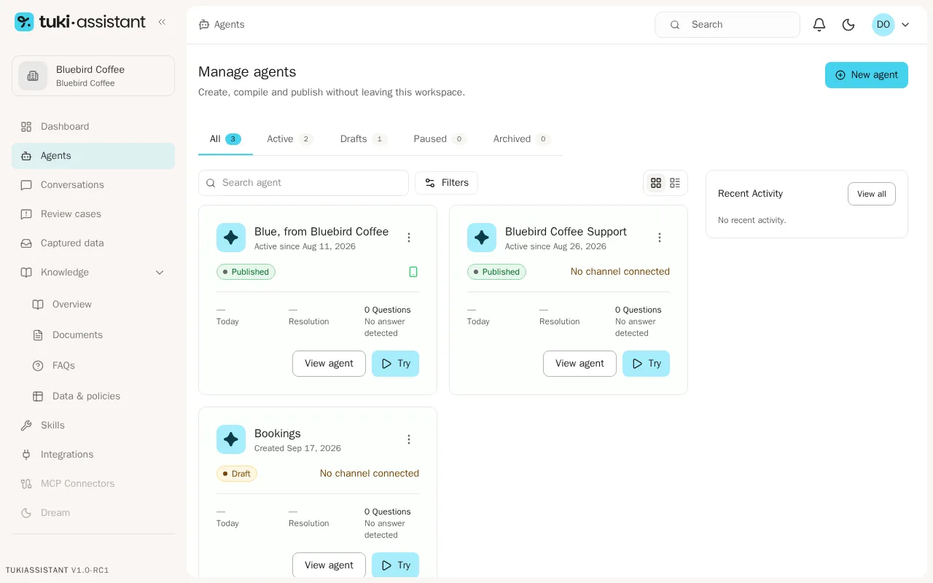Screen dimensions: 933x583
Task: Open Captured data in the sidebar
Action: pos(93,243)
